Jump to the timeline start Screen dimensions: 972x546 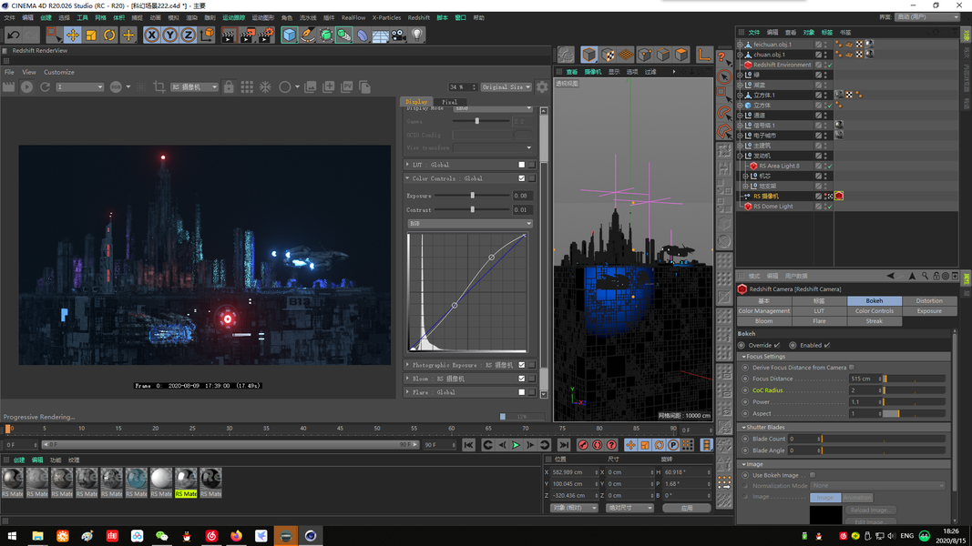pyautogui.click(x=468, y=445)
